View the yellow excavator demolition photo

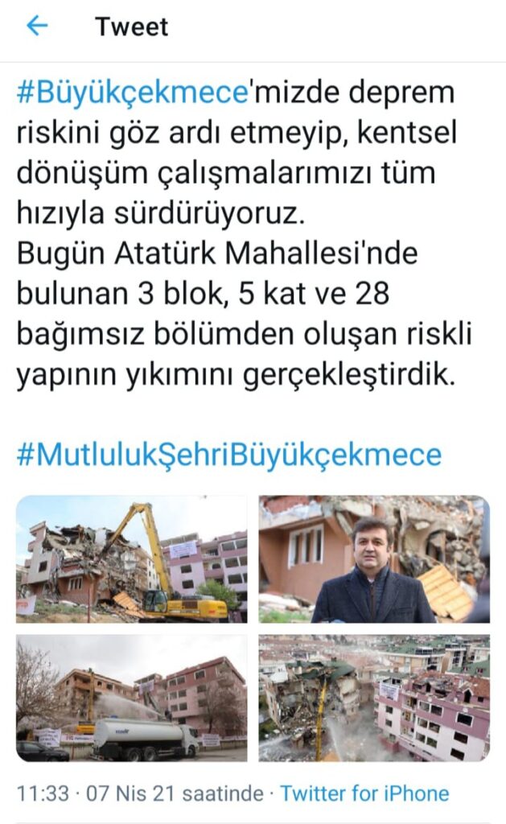point(131,559)
